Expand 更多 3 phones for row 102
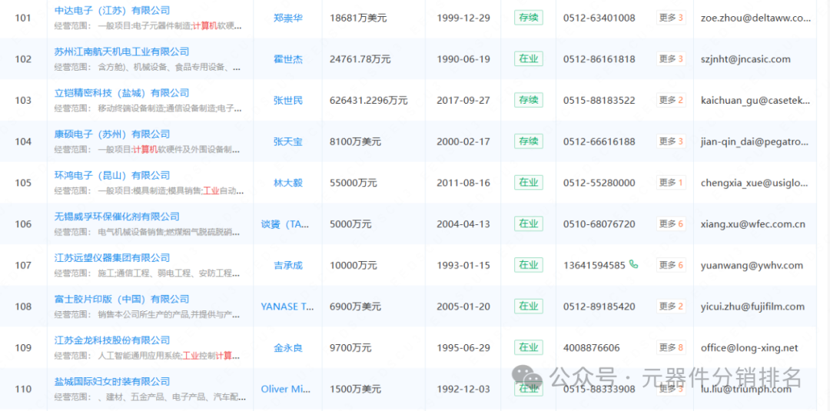This screenshot has width=830, height=411. (671, 58)
